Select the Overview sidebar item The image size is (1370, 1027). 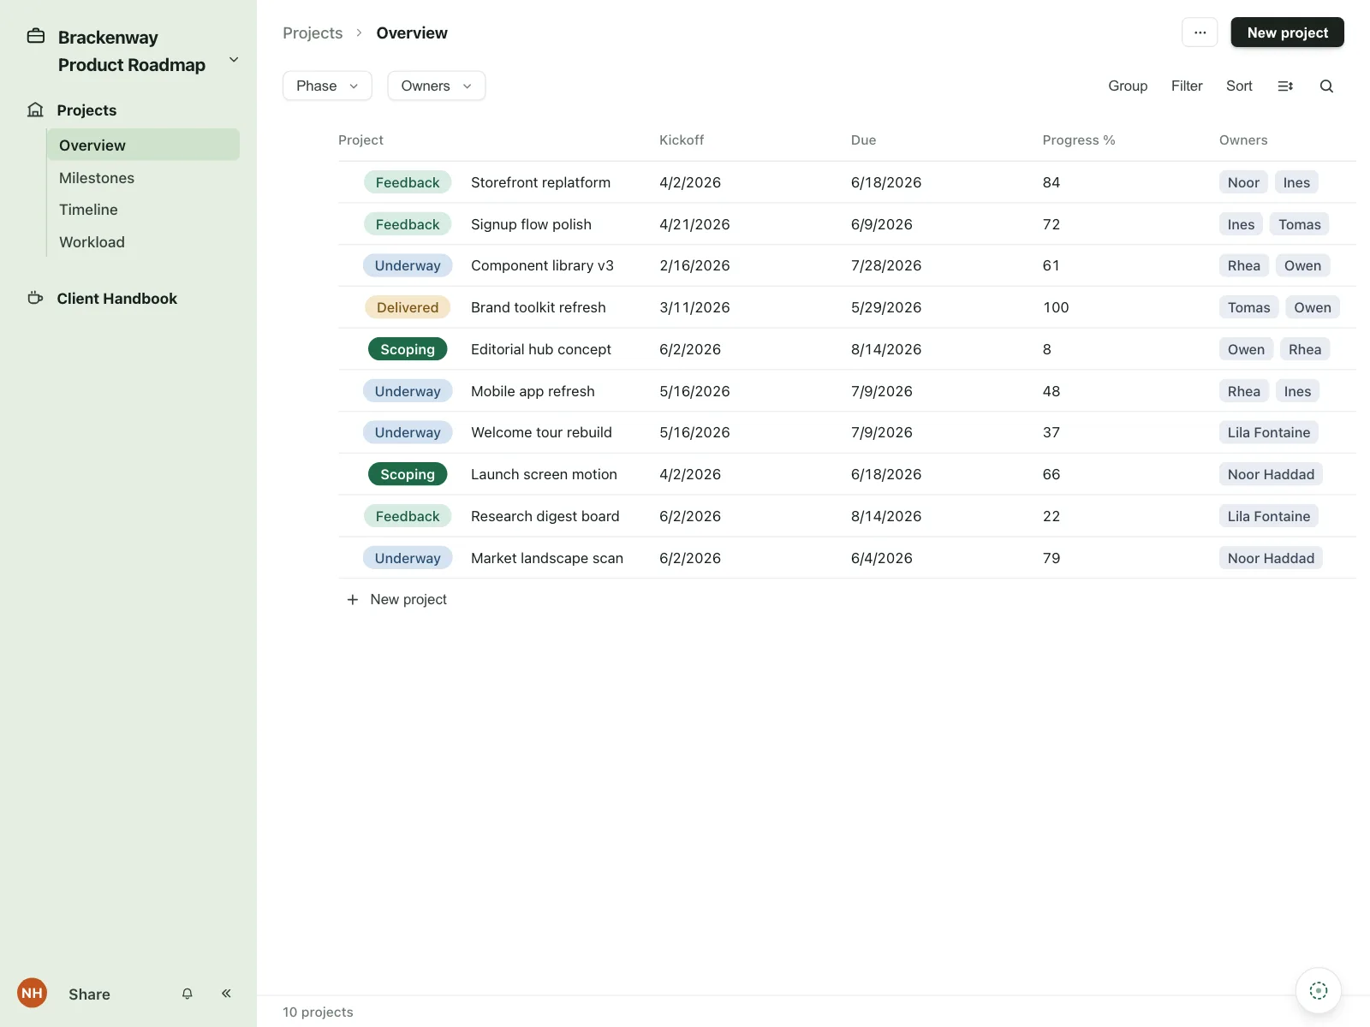(x=143, y=145)
